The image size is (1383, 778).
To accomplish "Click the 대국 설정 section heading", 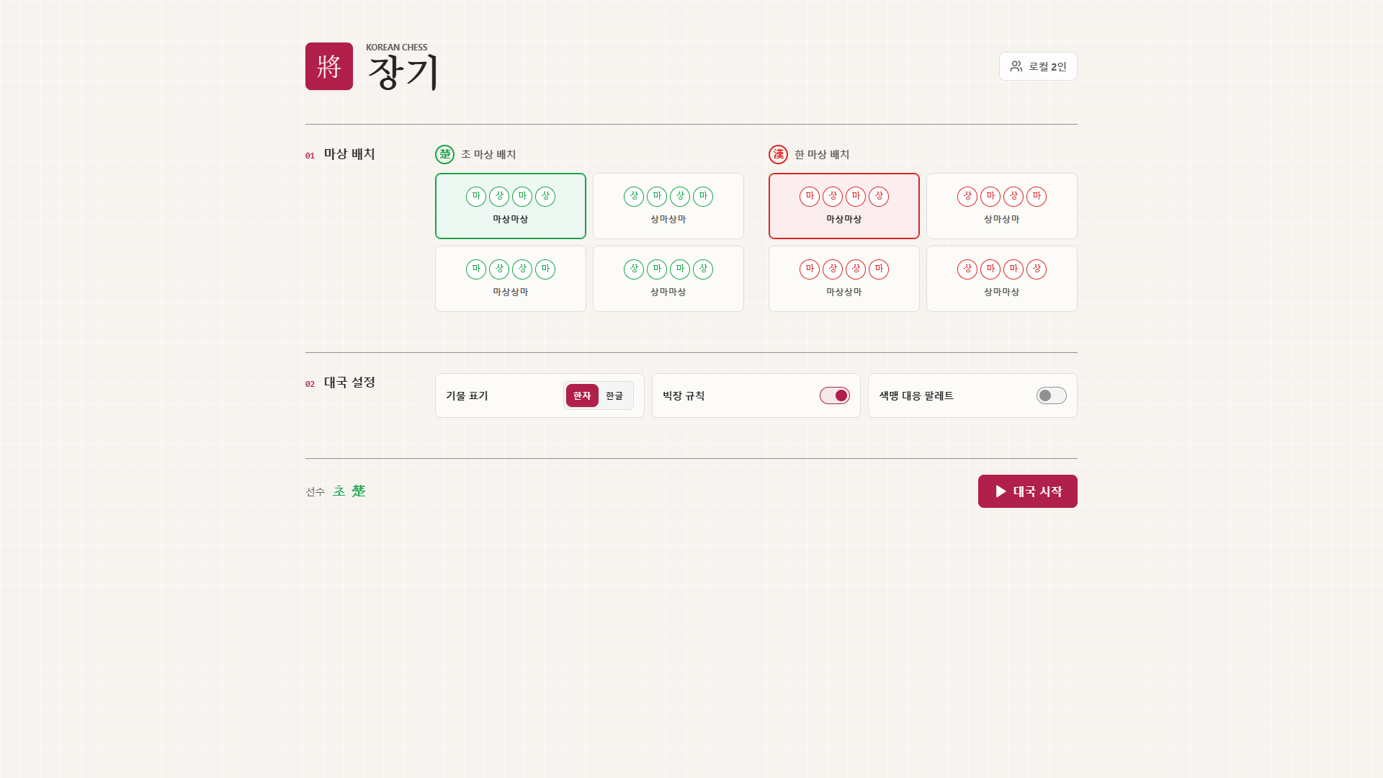I will pos(349,383).
